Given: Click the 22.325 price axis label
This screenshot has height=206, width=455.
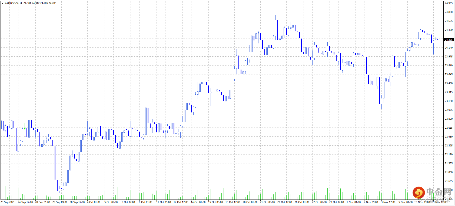Looking at the screenshot, I should [x=449, y=146].
